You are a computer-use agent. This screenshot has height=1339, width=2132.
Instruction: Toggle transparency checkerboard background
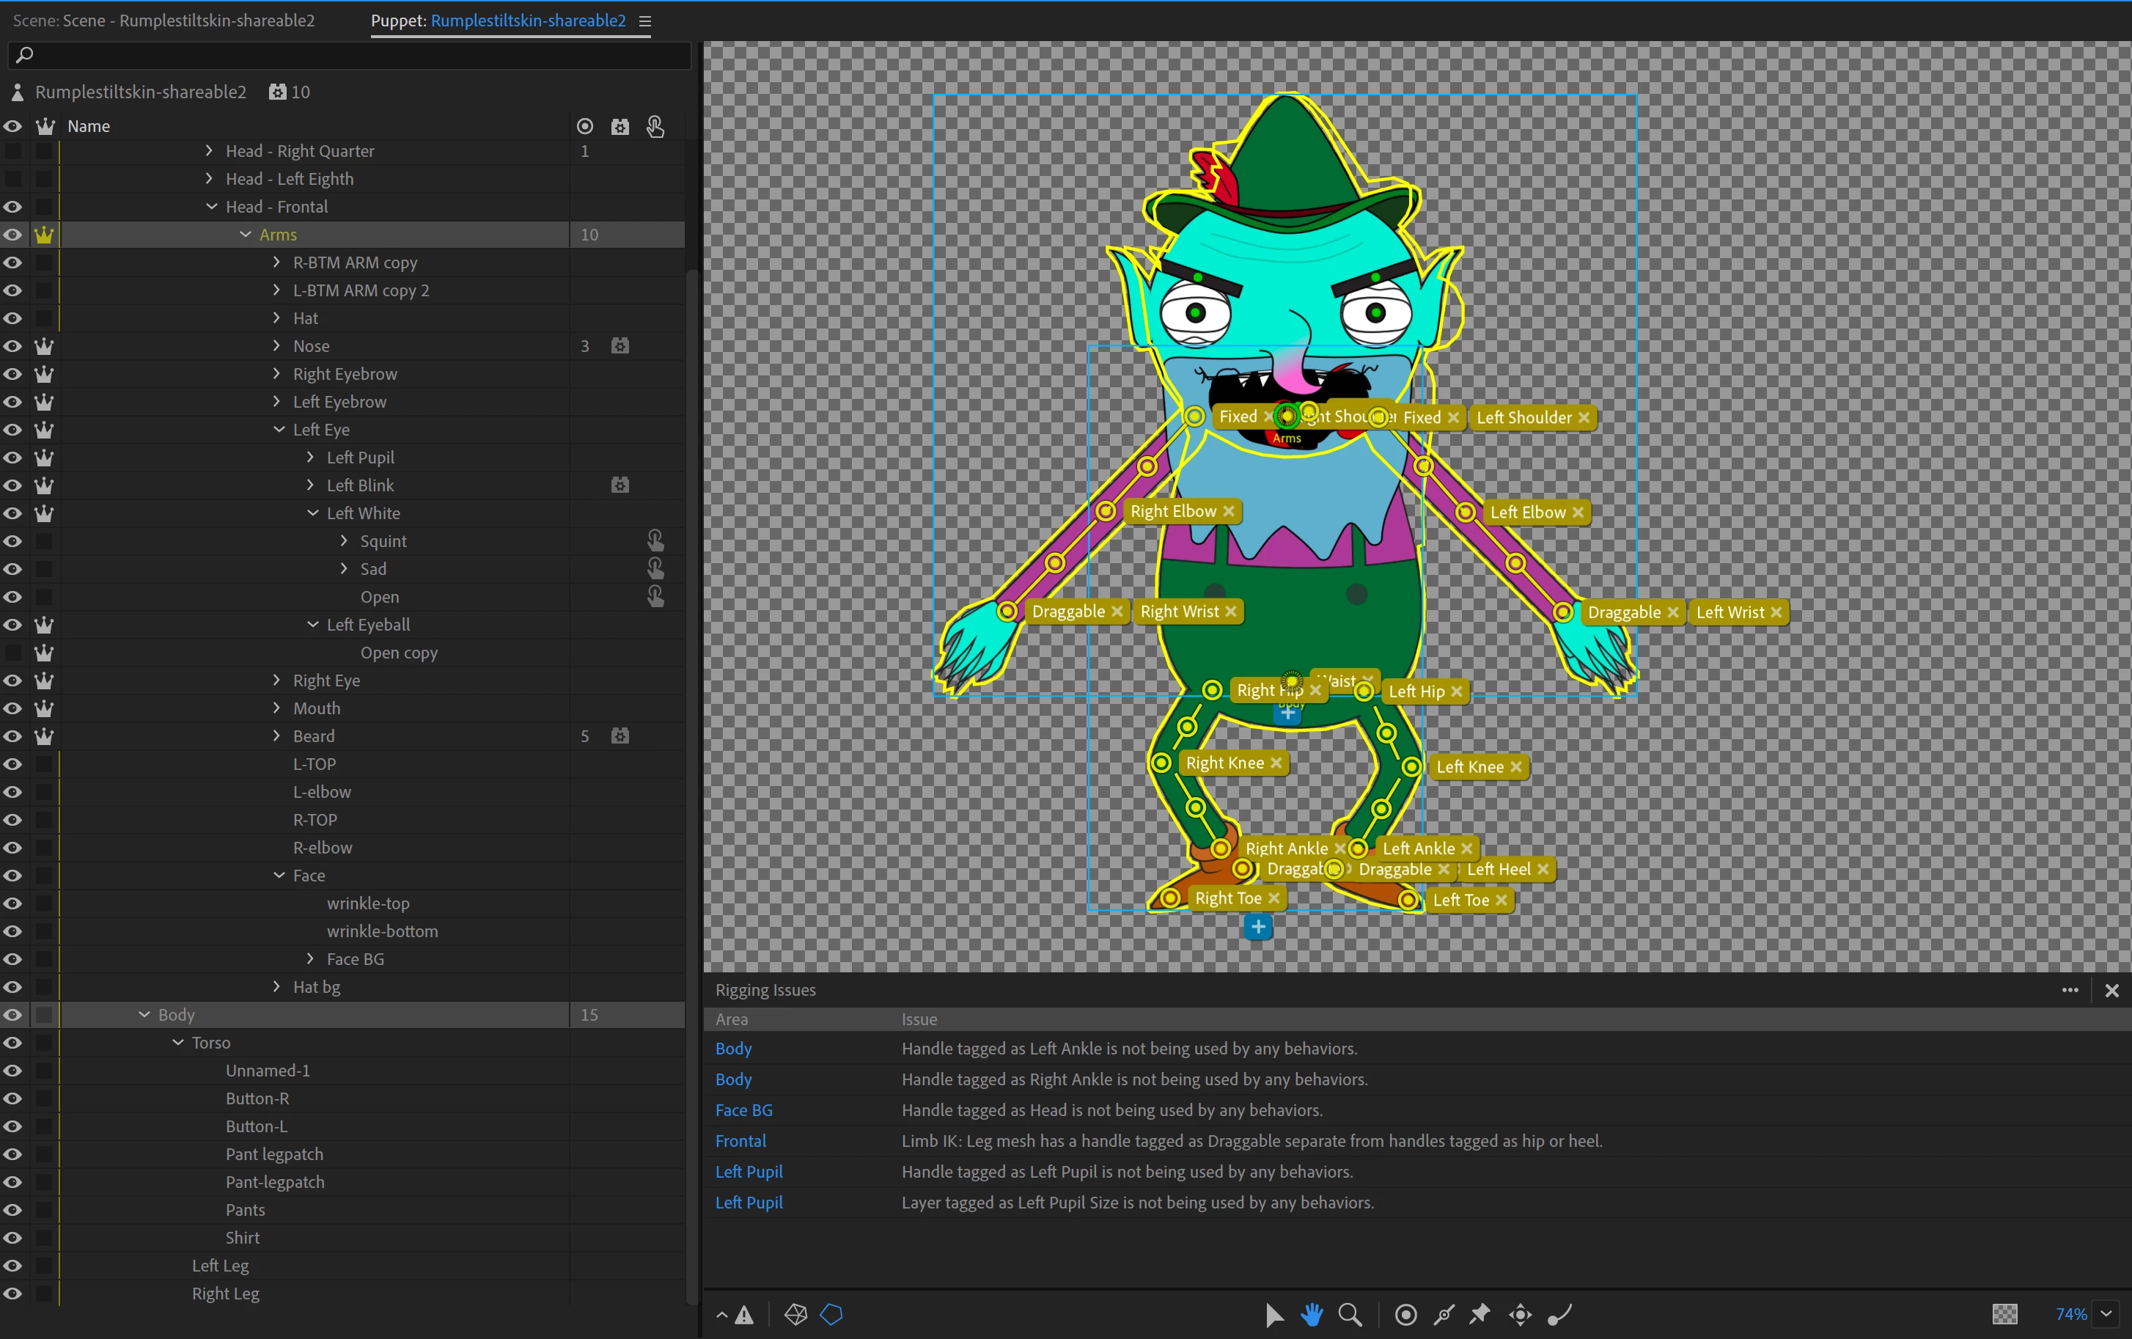(2004, 1314)
